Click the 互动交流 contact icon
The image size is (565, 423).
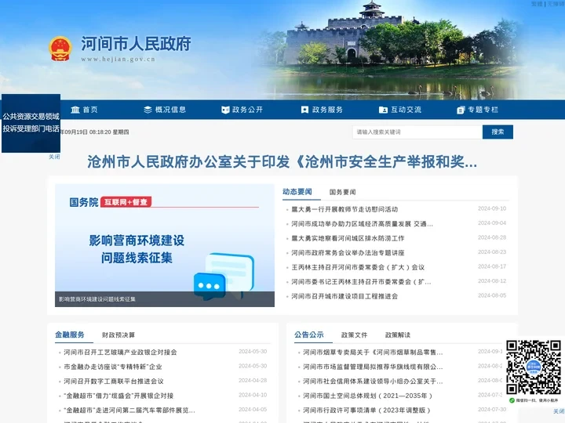[383, 110]
